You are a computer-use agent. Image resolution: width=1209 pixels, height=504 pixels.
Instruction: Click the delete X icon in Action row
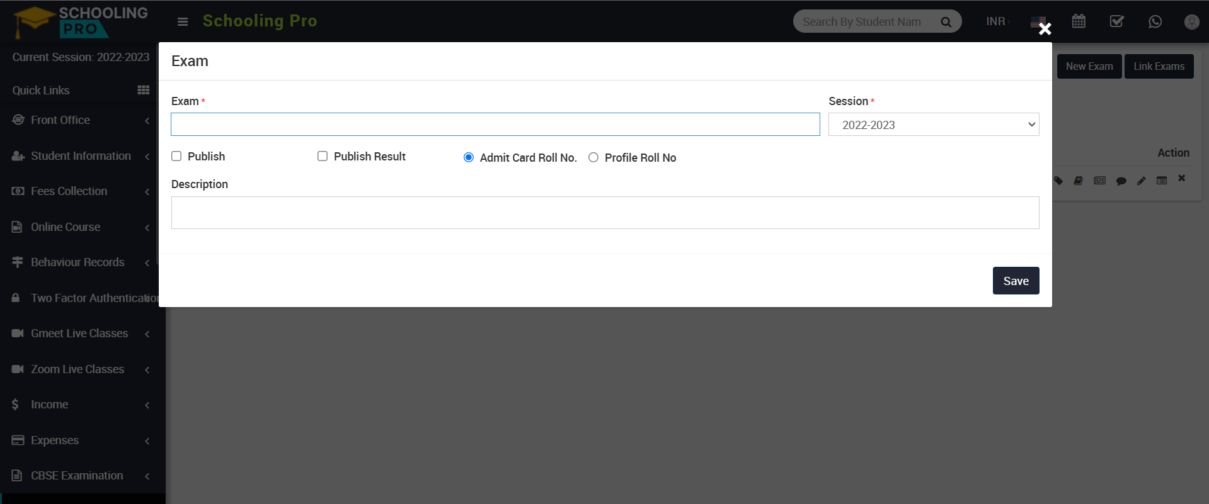tap(1182, 178)
